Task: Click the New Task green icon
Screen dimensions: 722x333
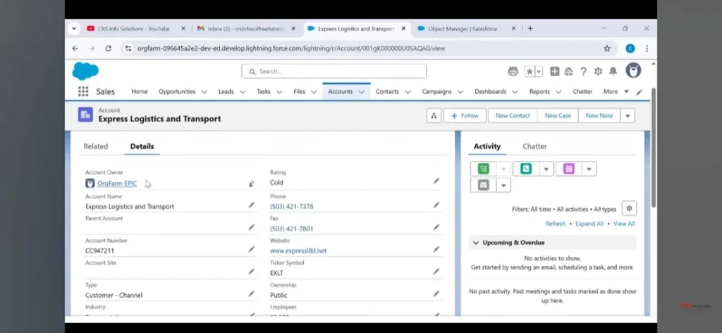Action: pos(483,169)
